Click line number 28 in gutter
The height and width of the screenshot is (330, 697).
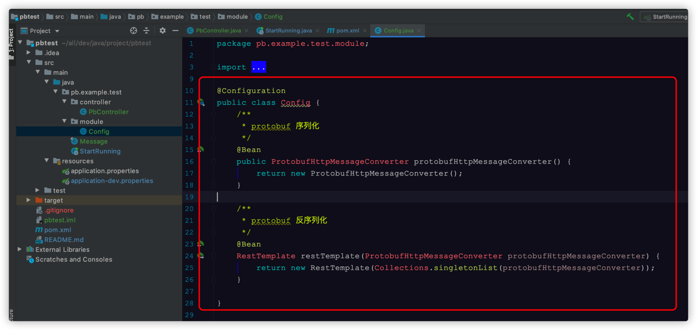point(189,303)
